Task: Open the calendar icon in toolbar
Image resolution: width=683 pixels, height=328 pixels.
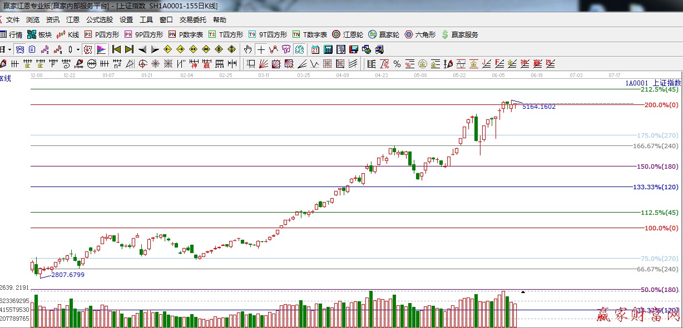Action: coord(315,49)
